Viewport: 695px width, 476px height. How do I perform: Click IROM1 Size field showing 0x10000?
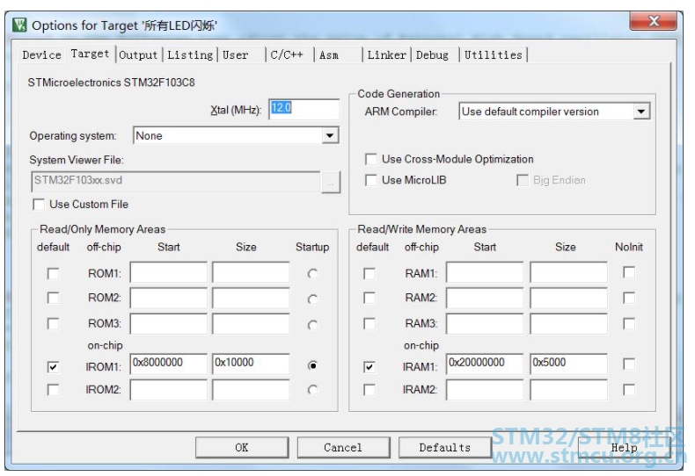click(x=251, y=364)
